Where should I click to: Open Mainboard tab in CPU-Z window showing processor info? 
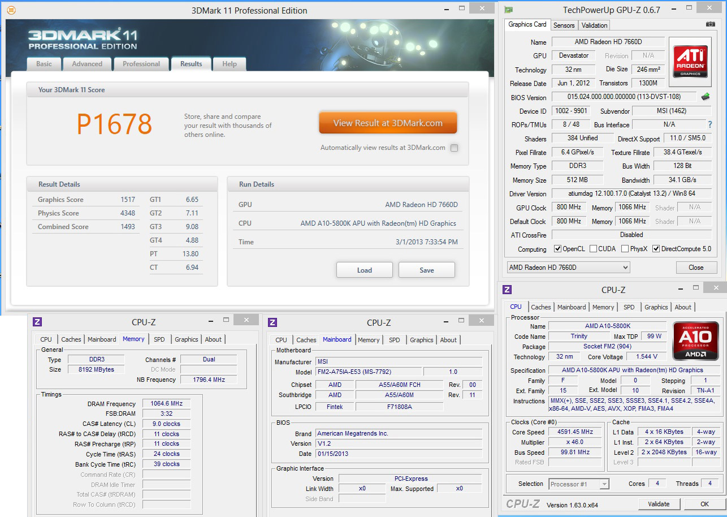(x=572, y=307)
